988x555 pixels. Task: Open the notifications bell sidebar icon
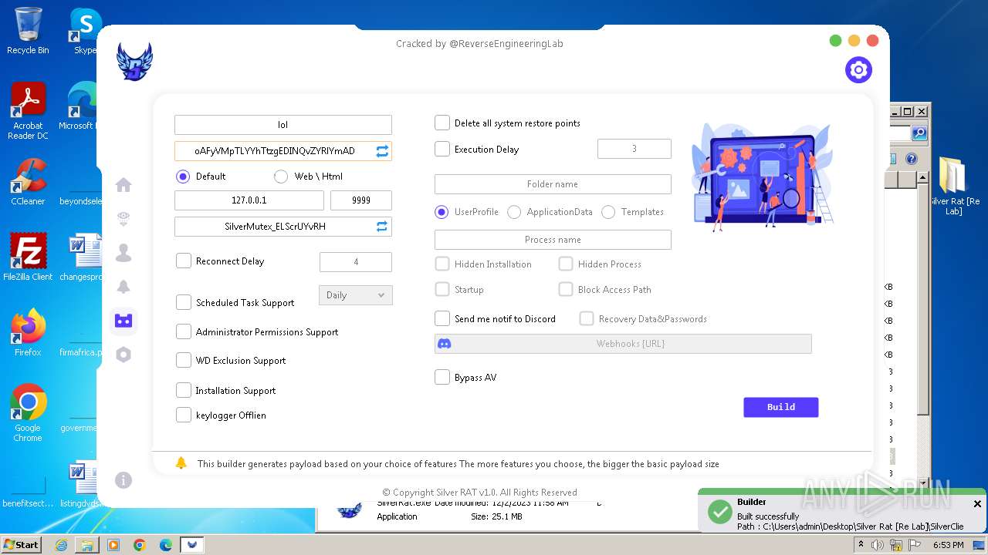pos(123,287)
